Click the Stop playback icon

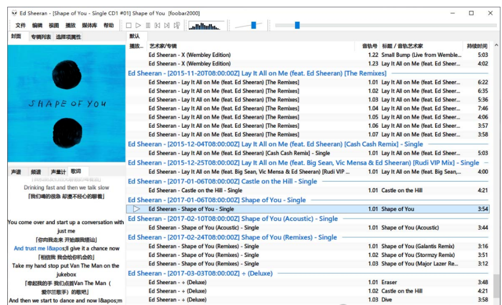point(129,25)
